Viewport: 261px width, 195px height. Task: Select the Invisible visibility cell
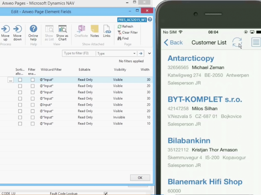119,117
